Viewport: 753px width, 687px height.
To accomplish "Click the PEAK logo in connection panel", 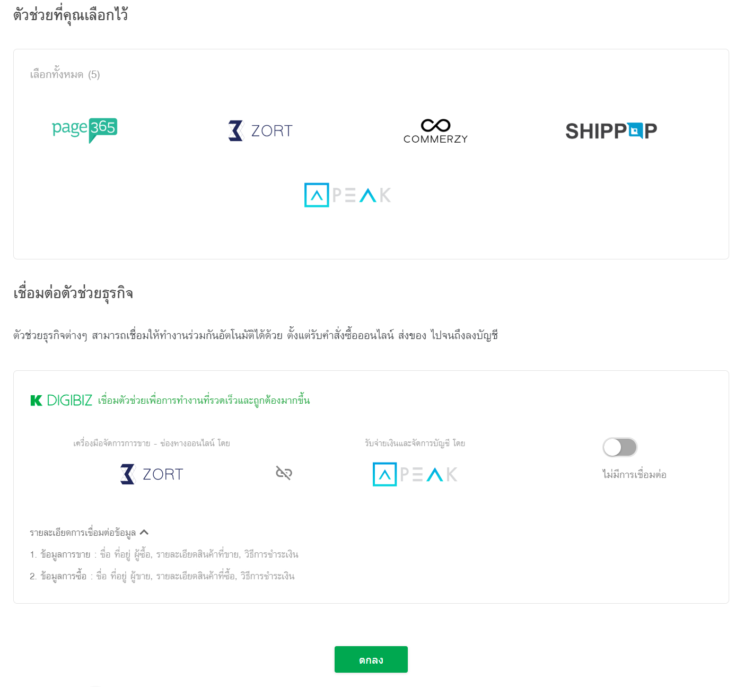I will (415, 474).
